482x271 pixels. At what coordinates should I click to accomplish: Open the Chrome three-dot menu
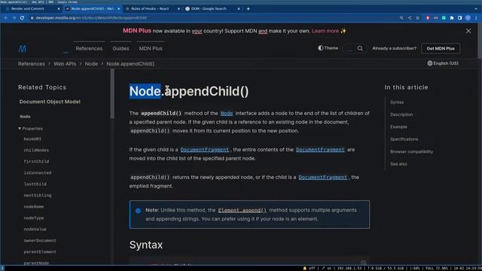pos(476,18)
